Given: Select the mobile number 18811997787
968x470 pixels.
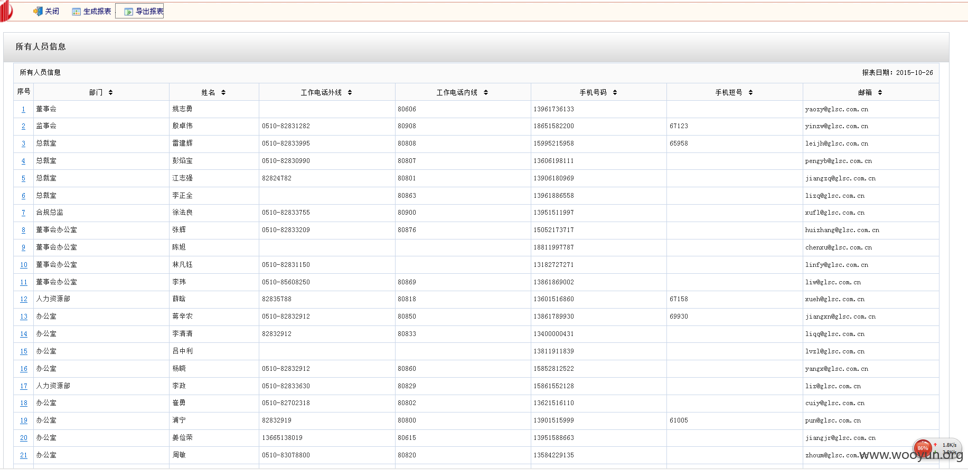Looking at the screenshot, I should pos(554,247).
